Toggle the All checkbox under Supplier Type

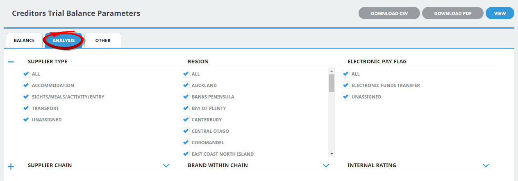[26, 74]
